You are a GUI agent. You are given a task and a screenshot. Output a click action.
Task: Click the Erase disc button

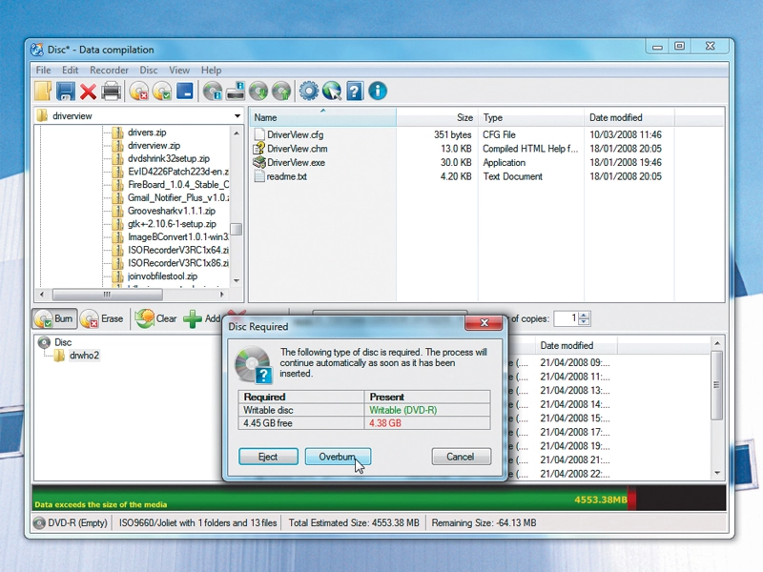click(102, 318)
